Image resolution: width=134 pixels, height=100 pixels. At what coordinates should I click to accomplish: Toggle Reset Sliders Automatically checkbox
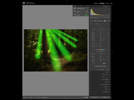[95, 66]
